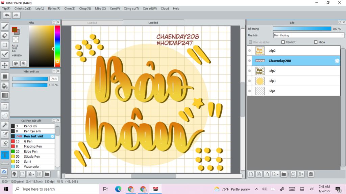346x194 pixels.
Task: Add script brush icon
Action: [39, 174]
